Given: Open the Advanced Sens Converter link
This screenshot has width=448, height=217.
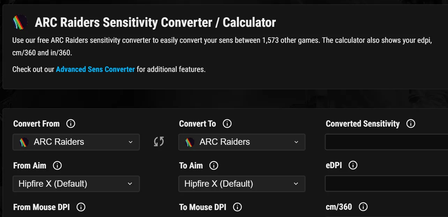Looking at the screenshot, I should click(x=95, y=69).
